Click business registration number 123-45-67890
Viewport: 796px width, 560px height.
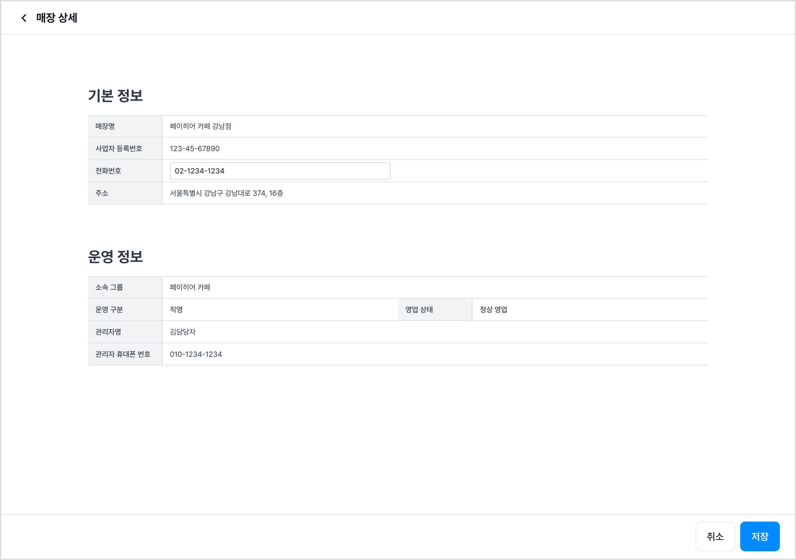195,149
